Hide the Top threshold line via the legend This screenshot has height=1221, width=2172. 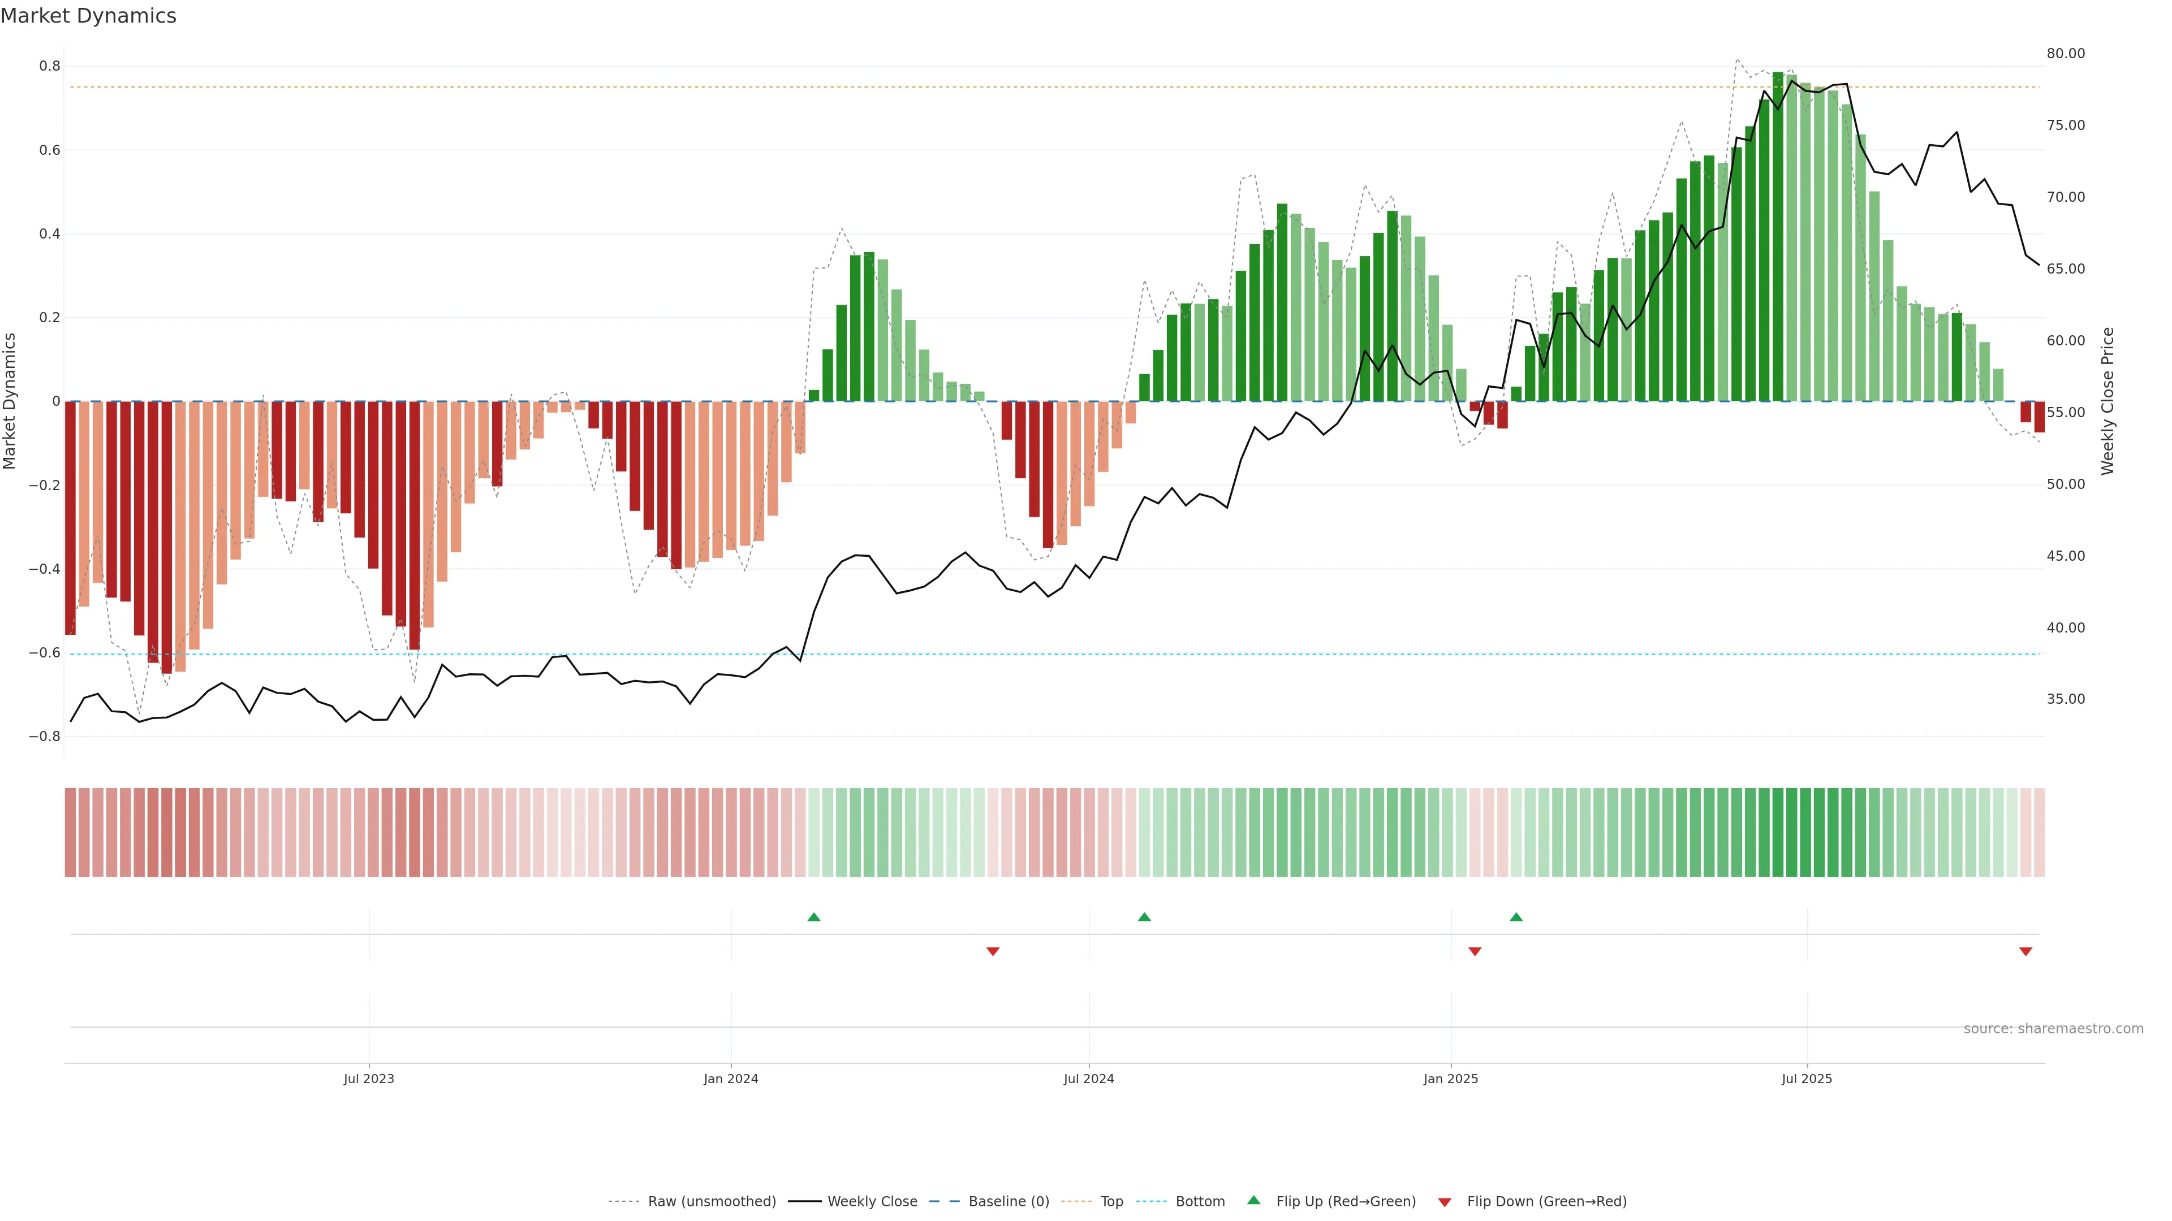tap(1111, 1202)
